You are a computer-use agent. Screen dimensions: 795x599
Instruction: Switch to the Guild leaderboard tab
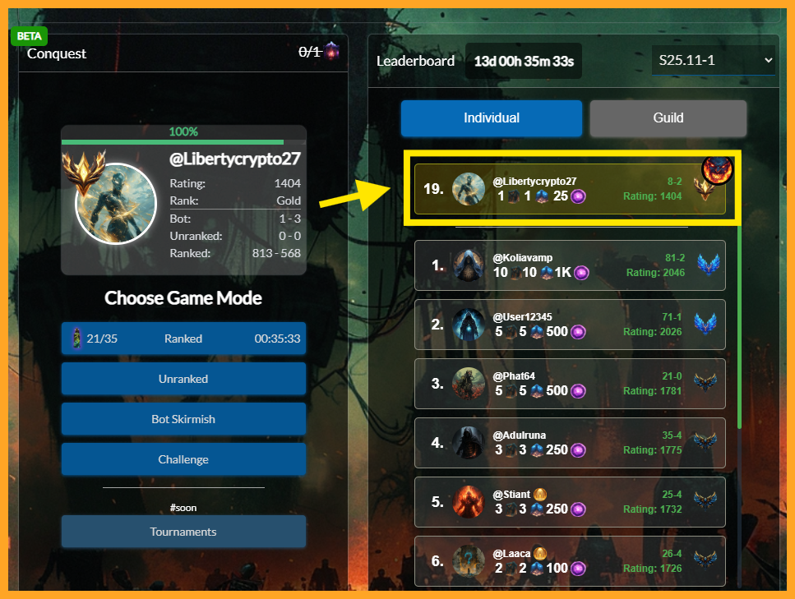tap(668, 118)
